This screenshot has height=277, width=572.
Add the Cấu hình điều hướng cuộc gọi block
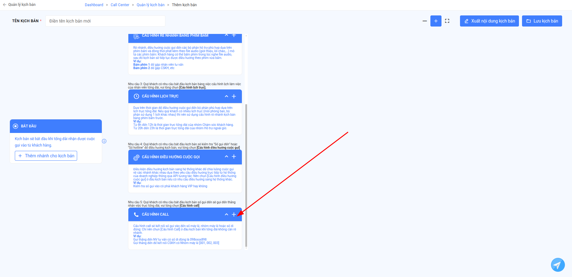point(234,156)
